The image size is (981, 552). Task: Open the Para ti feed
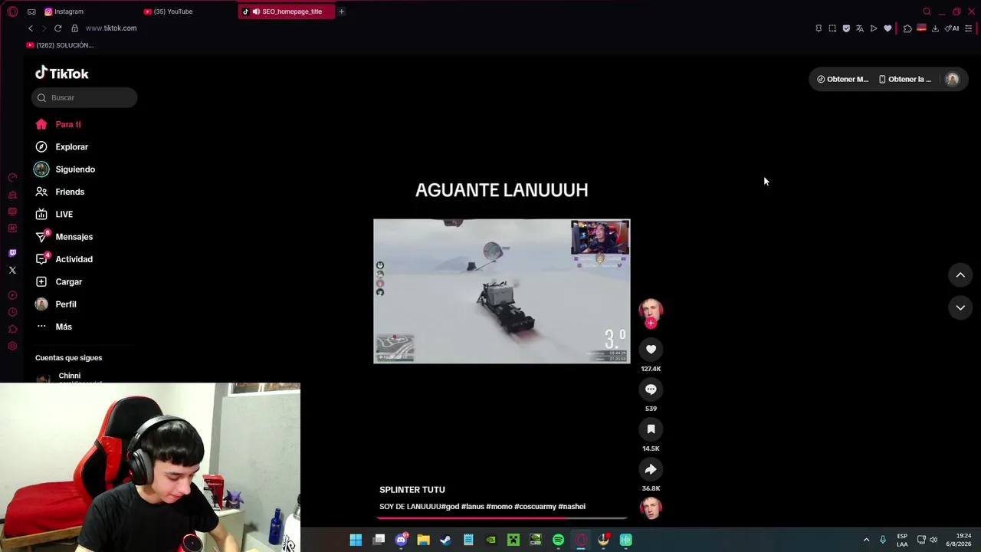coord(57,124)
